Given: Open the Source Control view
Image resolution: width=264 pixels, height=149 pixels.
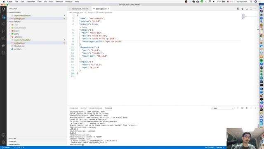Looking at the screenshot, I should [x=3, y=17].
